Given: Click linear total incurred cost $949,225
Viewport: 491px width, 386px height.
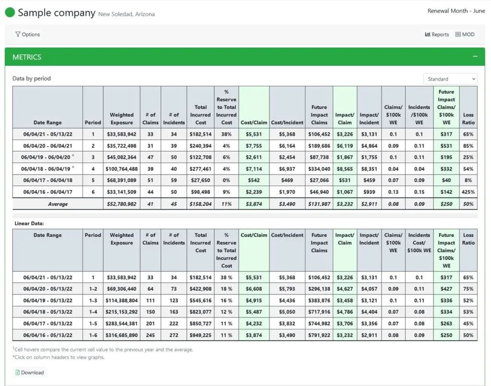Looking at the screenshot, I should (x=200, y=335).
